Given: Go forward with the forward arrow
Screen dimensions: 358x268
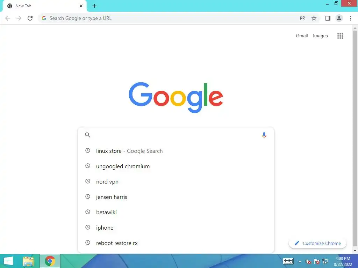Looking at the screenshot, I should click(19, 18).
